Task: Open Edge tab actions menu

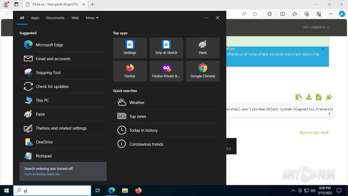Action: pos(16,4)
